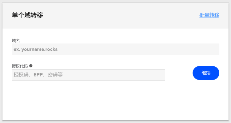Click inside the ex. yourname.rocks placeholder box
The image size is (231, 123).
115,49
